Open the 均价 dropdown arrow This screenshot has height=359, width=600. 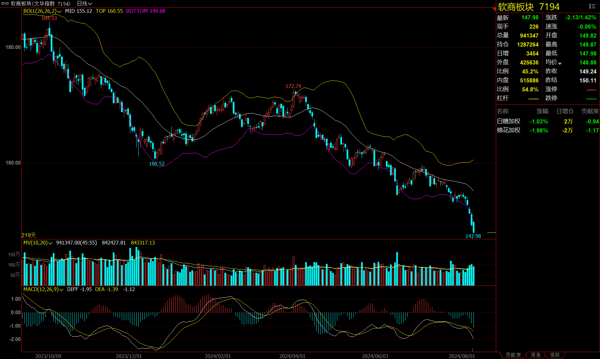560,63
